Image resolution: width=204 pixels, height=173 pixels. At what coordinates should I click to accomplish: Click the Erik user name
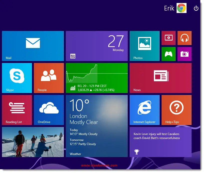click(x=169, y=8)
